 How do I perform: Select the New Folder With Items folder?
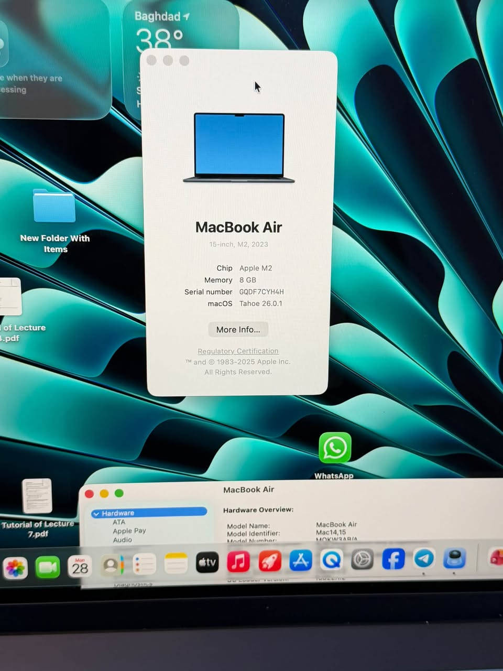(54, 207)
